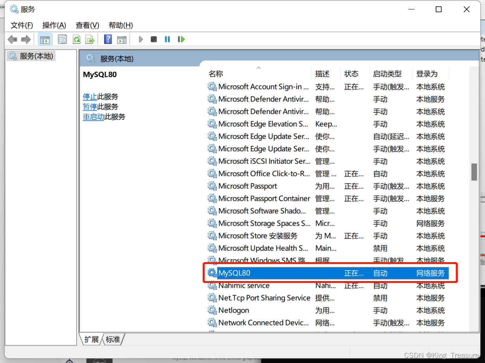Click the MySQL80 gear icon

point(212,273)
